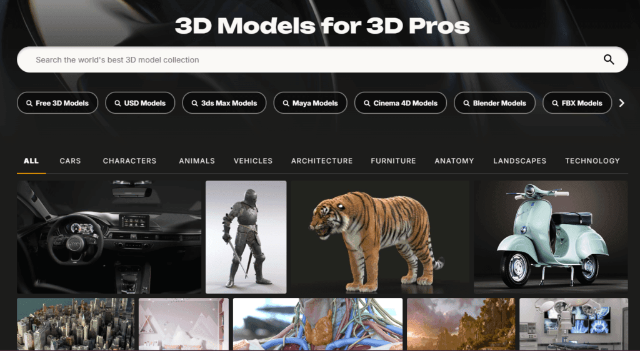This screenshot has height=351, width=640.
Task: Click the armored knight model thumbnail
Action: point(246,237)
